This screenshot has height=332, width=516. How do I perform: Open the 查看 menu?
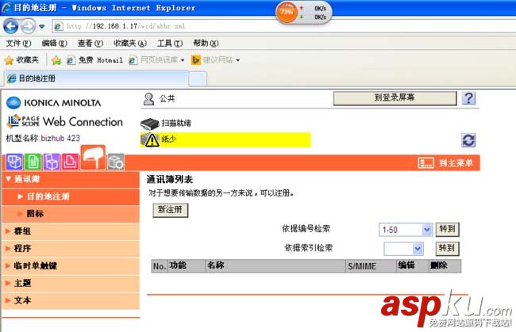click(90, 44)
